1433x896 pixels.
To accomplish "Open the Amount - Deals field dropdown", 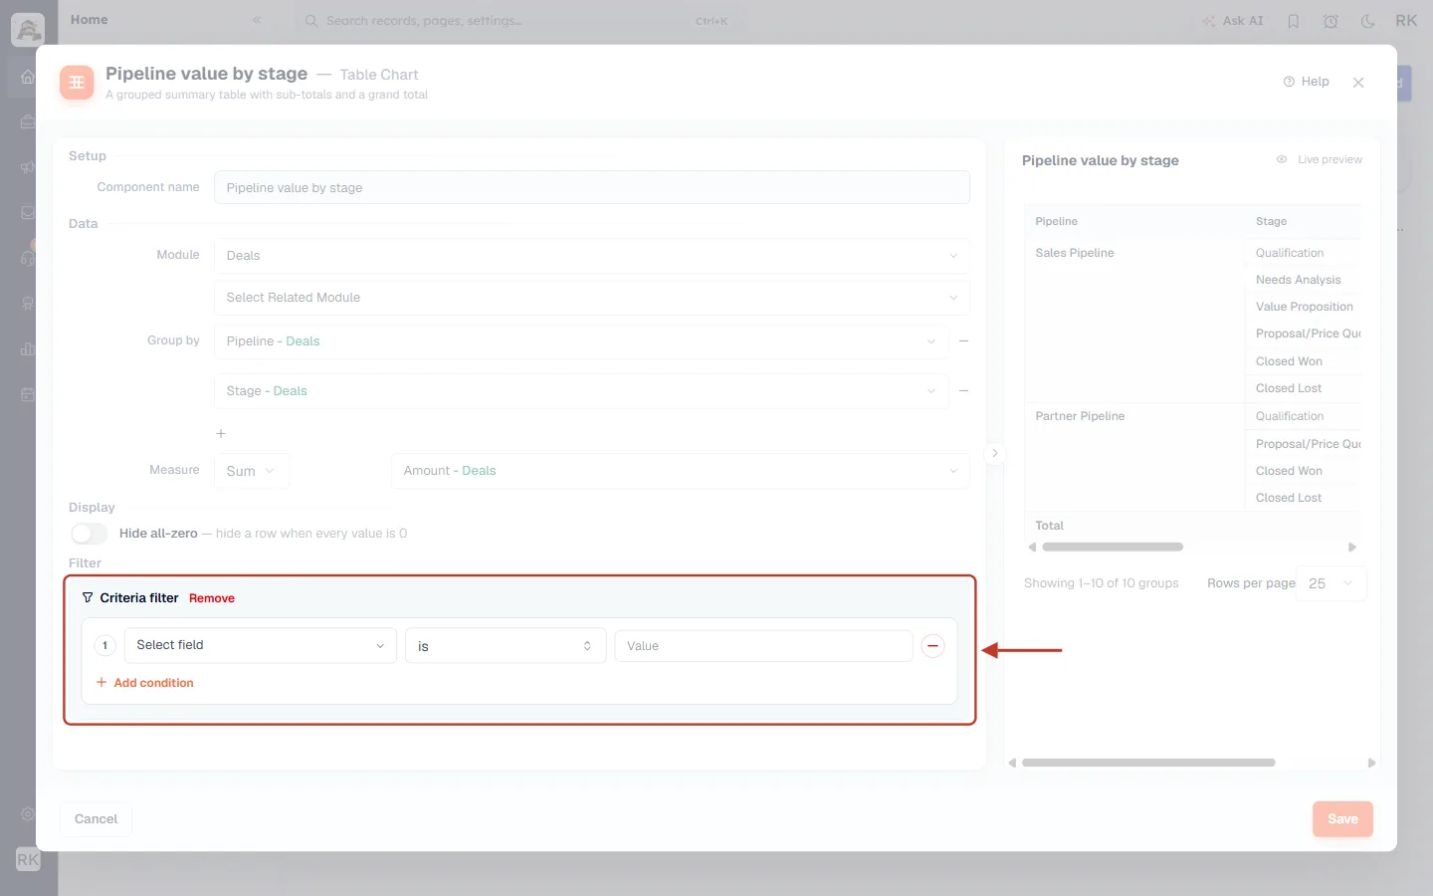I will [x=681, y=471].
